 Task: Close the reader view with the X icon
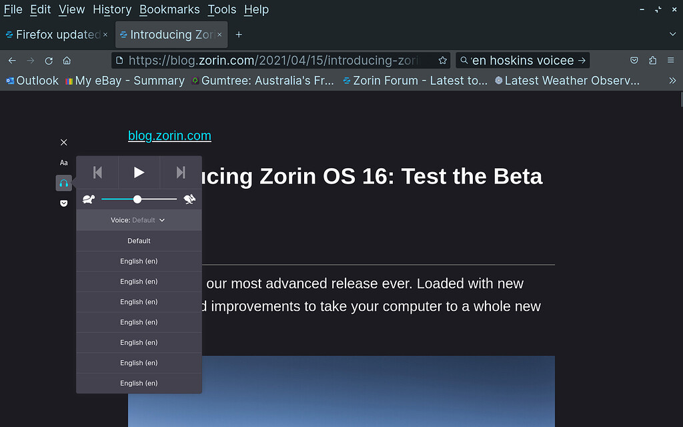click(63, 143)
